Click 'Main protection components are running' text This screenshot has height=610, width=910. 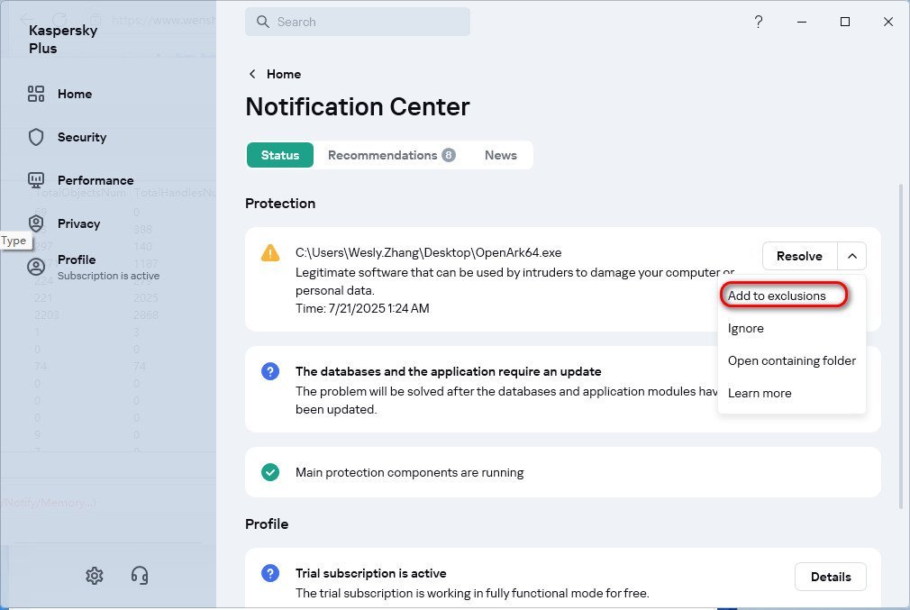click(x=409, y=472)
